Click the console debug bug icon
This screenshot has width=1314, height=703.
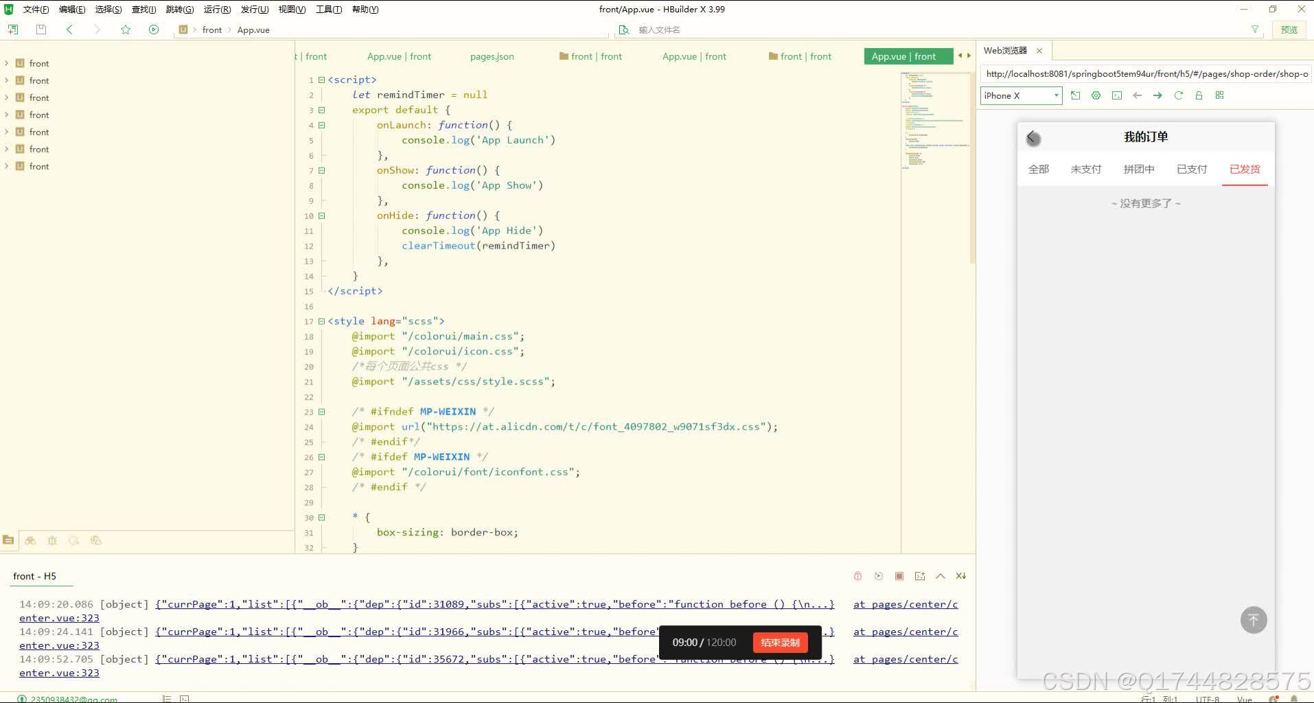point(857,576)
